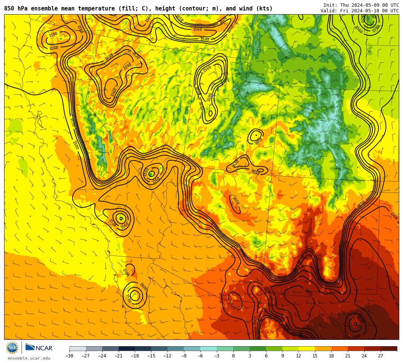Pick the yellow colorbar swatch from 12 to 15
Viewport: 403px width, 363px height.
coord(307,348)
